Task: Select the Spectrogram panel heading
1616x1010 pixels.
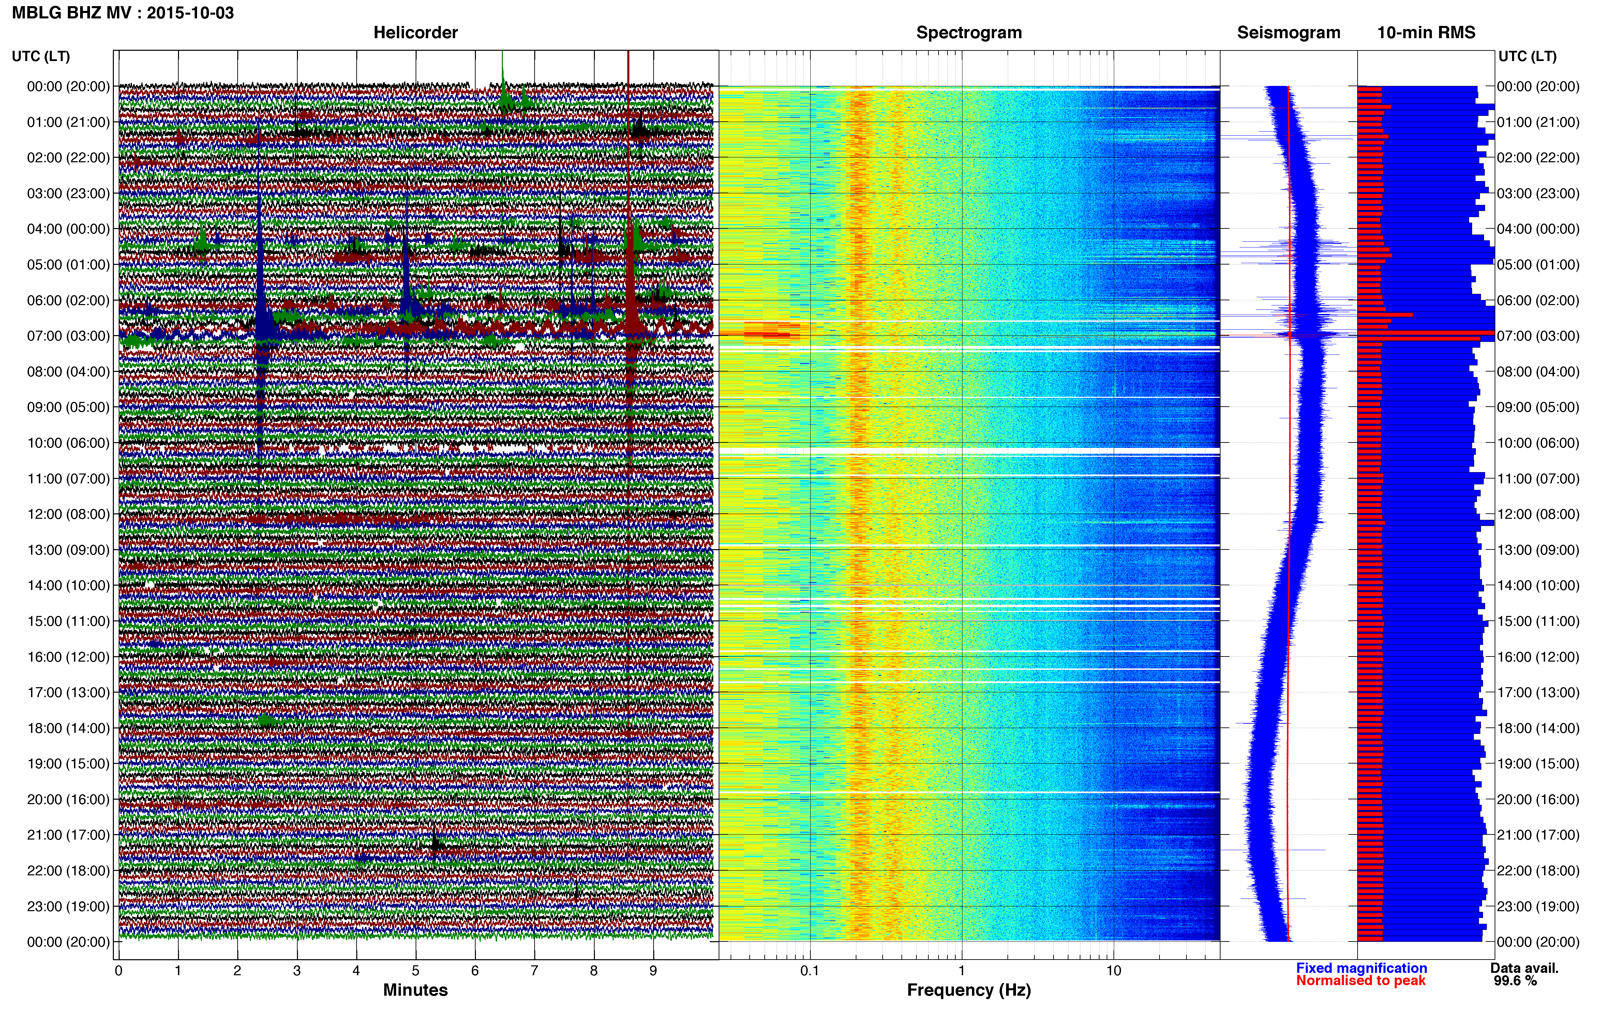Action: (x=969, y=33)
